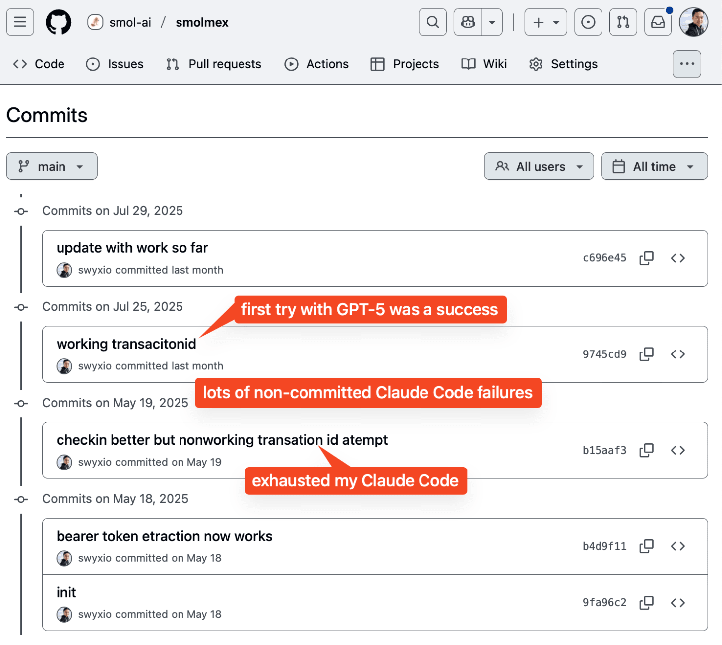Open the user profile avatar menu
Screen dimensions: 722x645
pyautogui.click(x=693, y=22)
